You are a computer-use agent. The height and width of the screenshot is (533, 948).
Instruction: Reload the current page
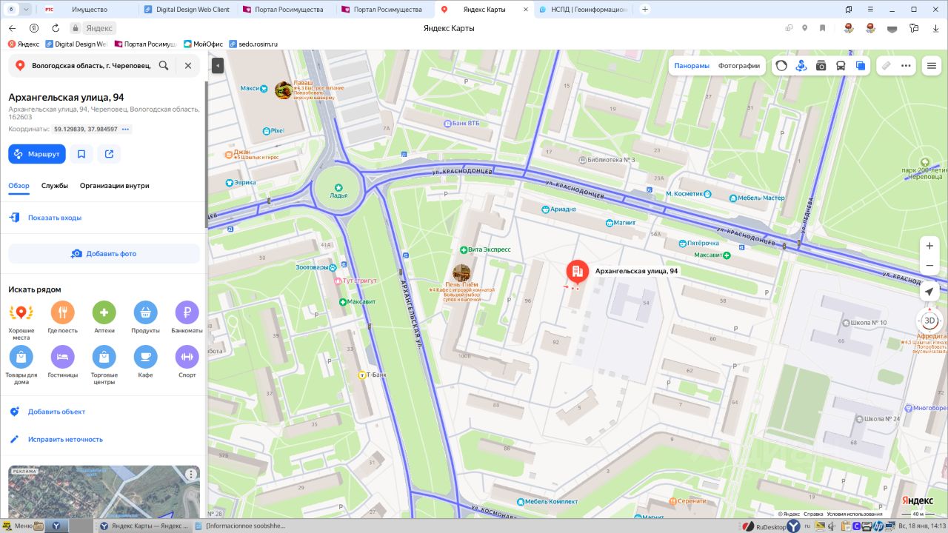(x=56, y=28)
